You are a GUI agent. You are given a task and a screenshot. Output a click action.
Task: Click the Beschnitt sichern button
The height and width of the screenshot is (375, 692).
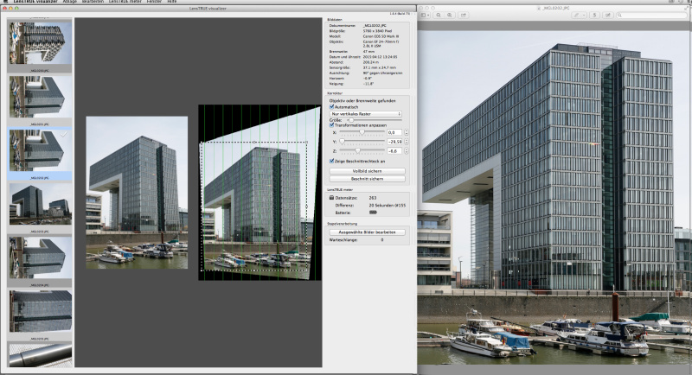(x=367, y=179)
